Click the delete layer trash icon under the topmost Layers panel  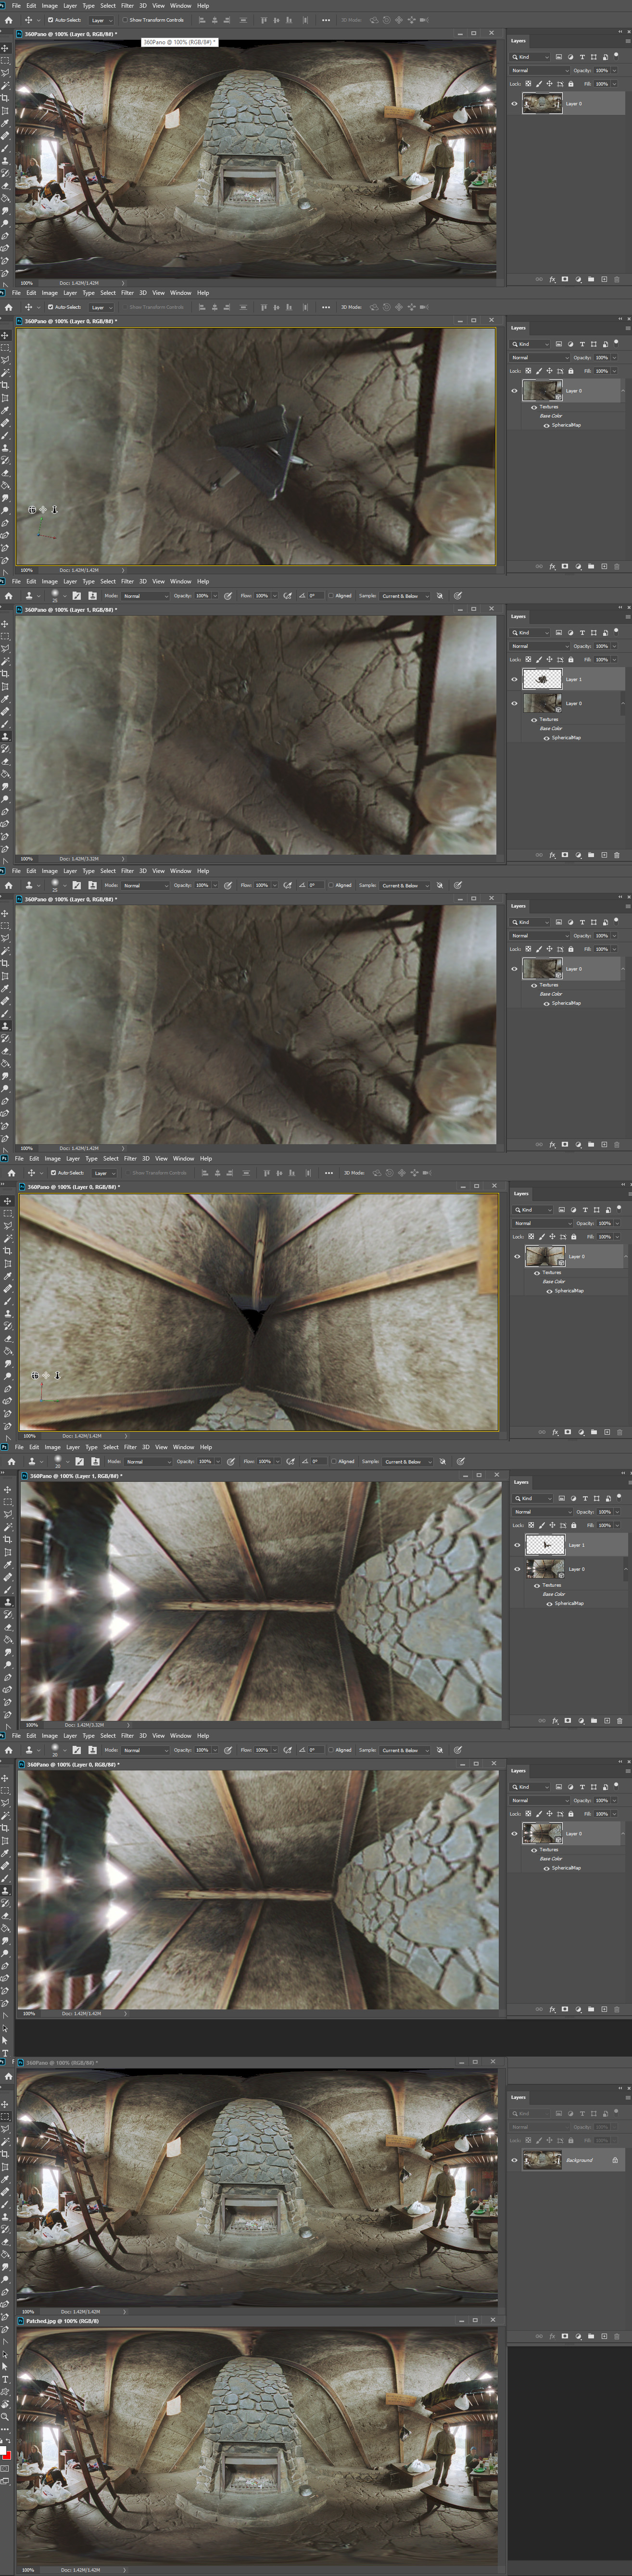[617, 279]
